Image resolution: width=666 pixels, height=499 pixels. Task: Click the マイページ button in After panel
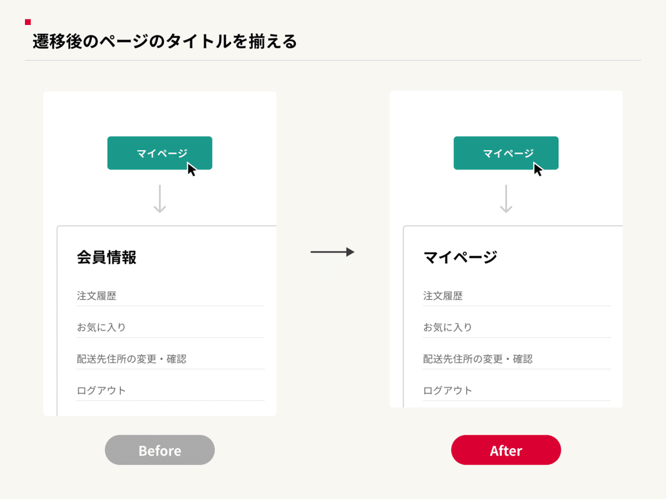click(x=506, y=153)
